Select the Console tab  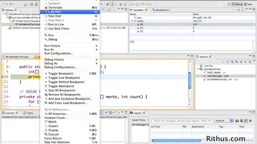click(x=10, y=113)
